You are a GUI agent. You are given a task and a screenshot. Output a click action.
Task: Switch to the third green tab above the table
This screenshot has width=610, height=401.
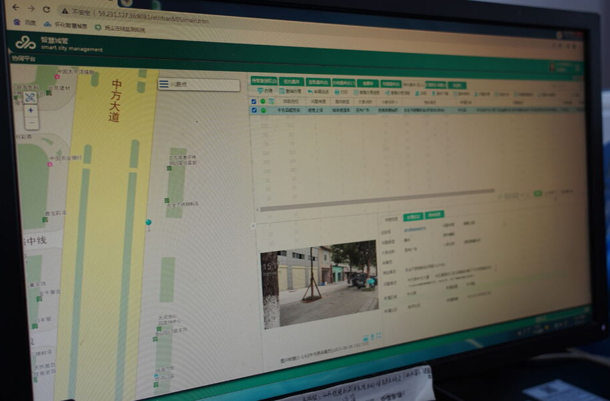pos(319,83)
